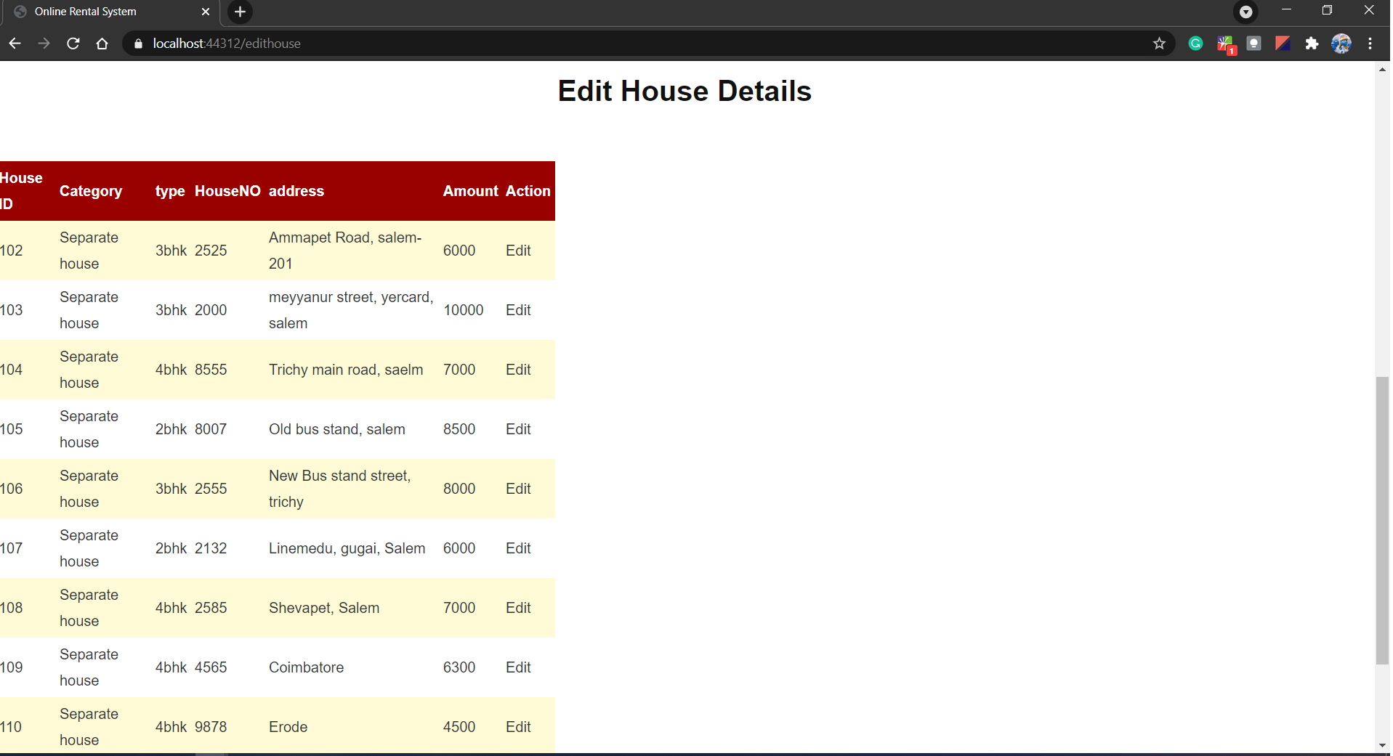Screen dimensions: 1393x756
Task: View site security info via the padlock
Action: click(x=137, y=44)
